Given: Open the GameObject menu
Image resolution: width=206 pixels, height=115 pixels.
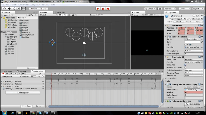Looking at the screenshot, I should (x=23, y=5).
